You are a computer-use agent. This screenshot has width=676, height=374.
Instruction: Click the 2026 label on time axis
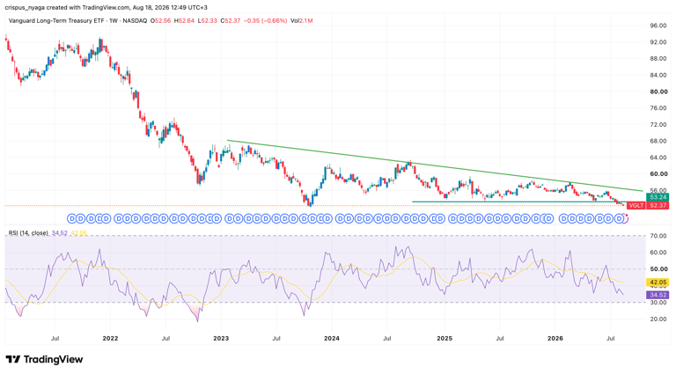coord(555,338)
